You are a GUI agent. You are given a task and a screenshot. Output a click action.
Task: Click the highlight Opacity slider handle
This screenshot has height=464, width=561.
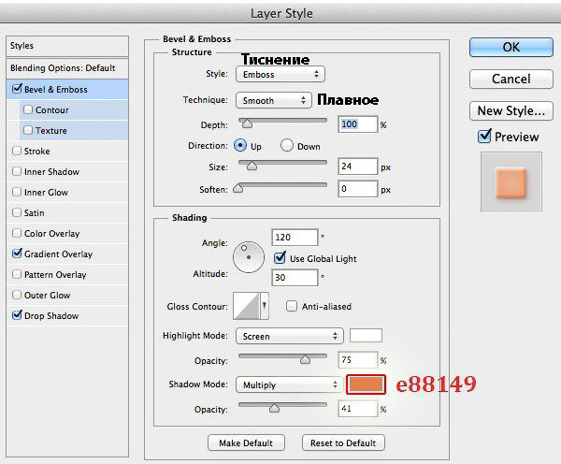coord(305,359)
